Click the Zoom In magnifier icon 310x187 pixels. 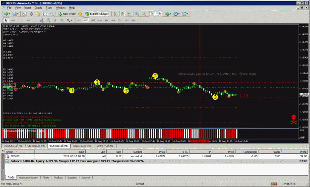pos(137,14)
